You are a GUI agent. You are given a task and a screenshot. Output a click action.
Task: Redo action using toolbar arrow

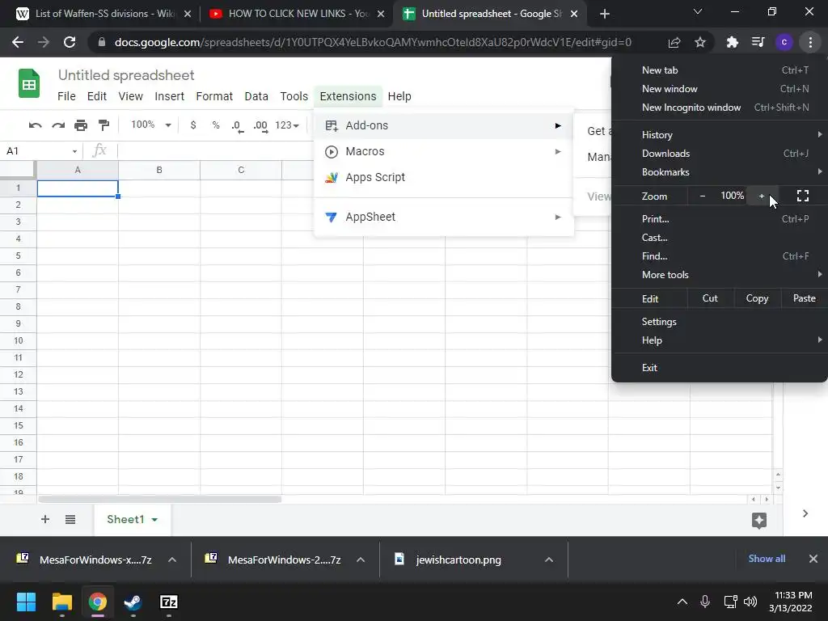click(58, 125)
